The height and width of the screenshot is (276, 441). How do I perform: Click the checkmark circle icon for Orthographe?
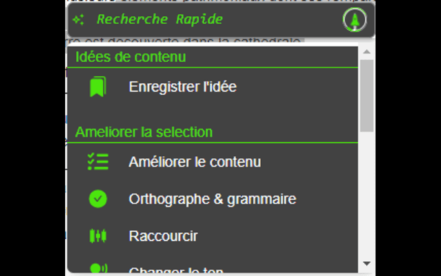[98, 199]
